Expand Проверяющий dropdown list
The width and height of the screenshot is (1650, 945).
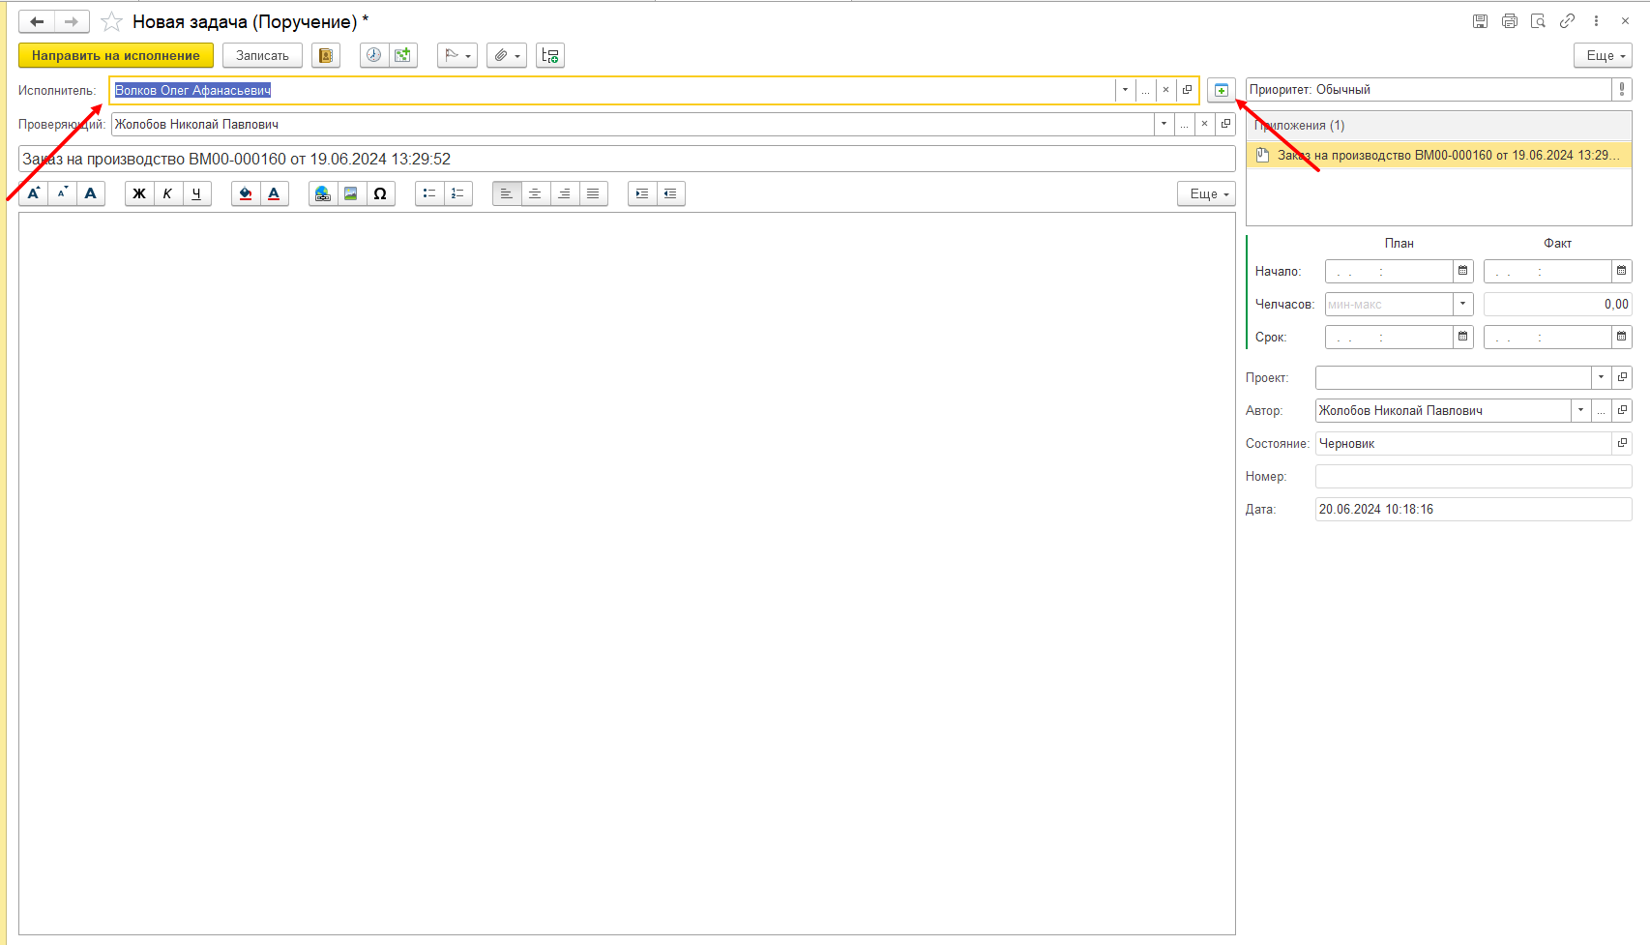point(1164,124)
